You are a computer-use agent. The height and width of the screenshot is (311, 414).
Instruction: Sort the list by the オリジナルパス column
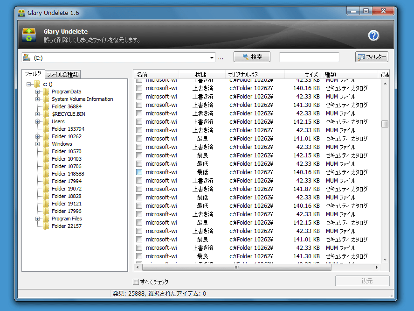click(255, 74)
